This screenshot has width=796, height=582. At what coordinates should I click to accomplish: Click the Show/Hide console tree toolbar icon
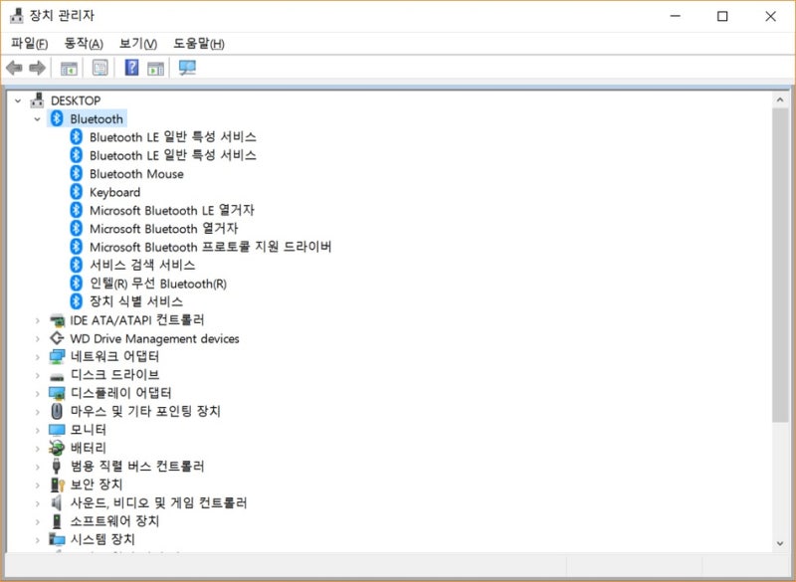(x=69, y=68)
